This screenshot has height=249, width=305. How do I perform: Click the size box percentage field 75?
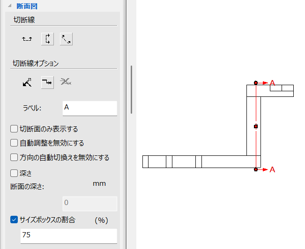point(69,236)
